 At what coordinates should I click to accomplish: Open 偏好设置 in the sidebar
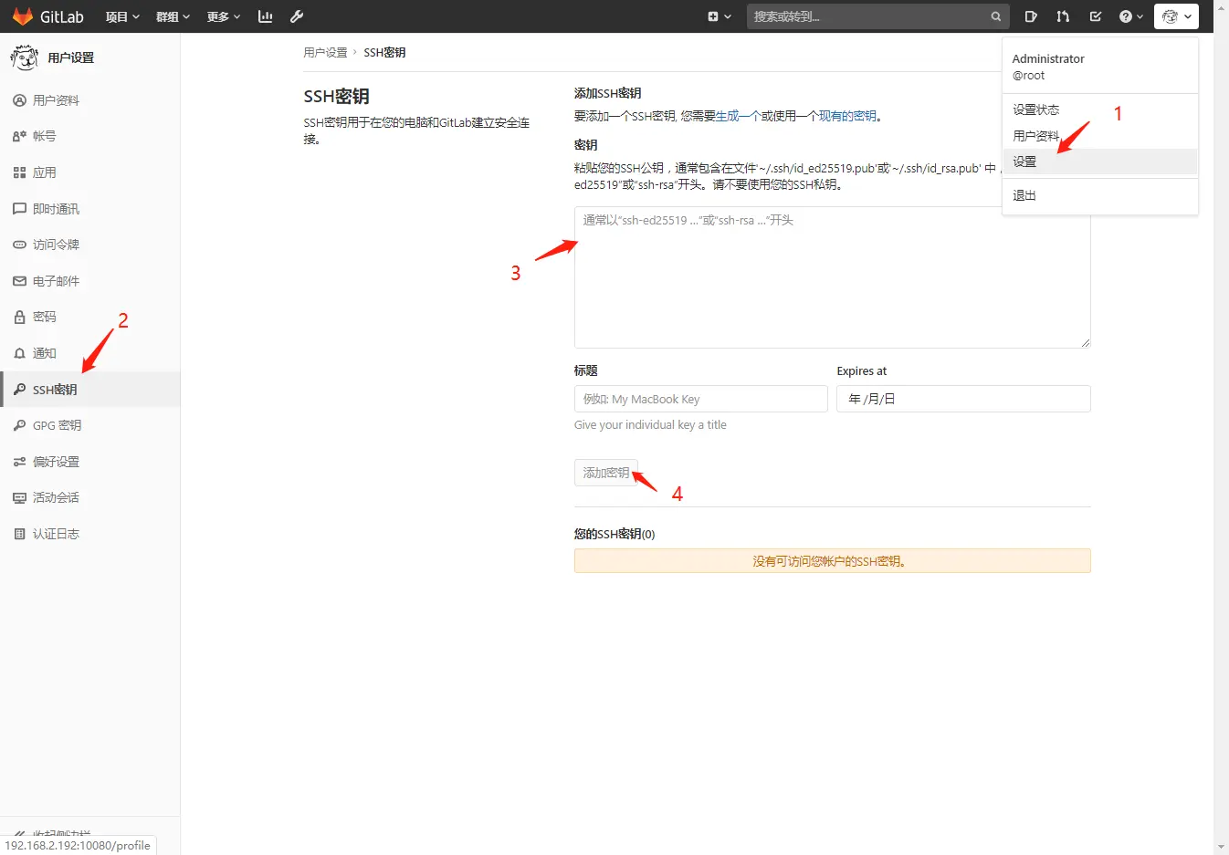[x=57, y=462]
